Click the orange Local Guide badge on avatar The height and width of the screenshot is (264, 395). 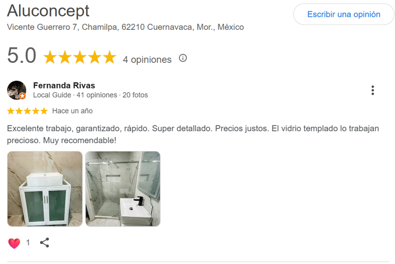[x=22, y=96]
